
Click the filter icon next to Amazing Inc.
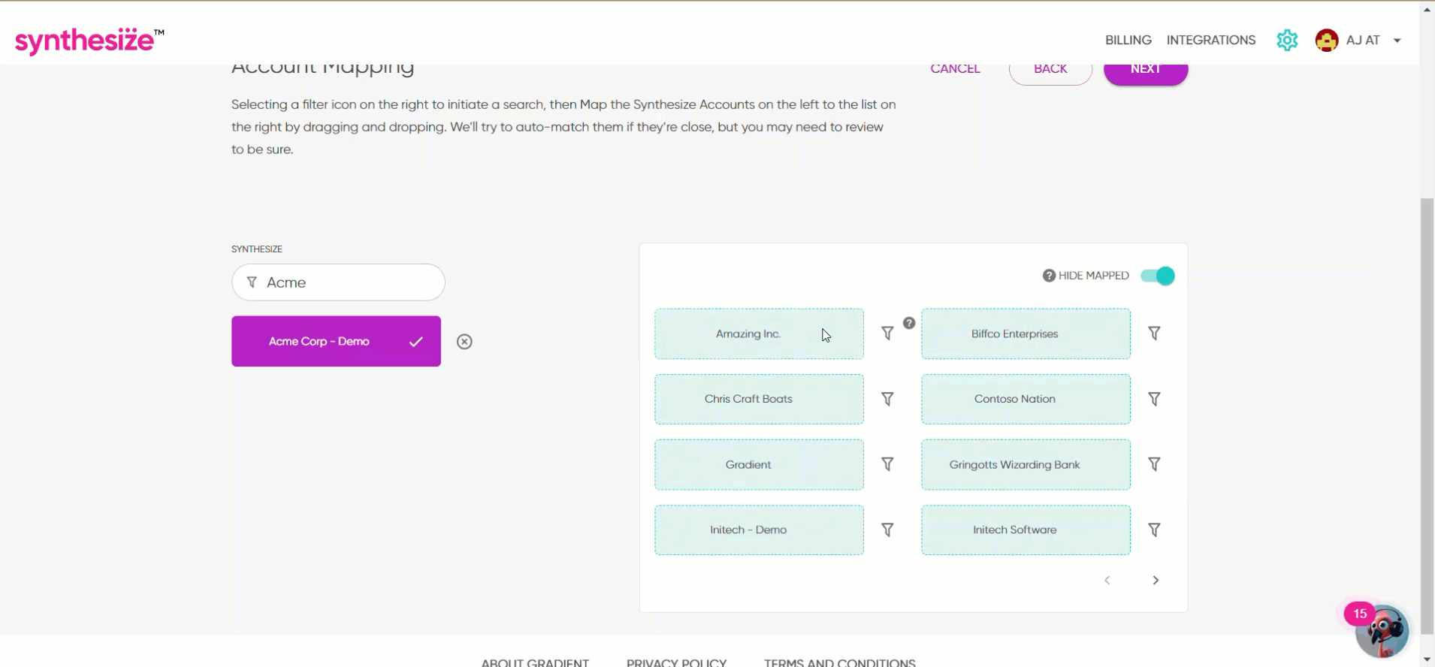coord(887,333)
